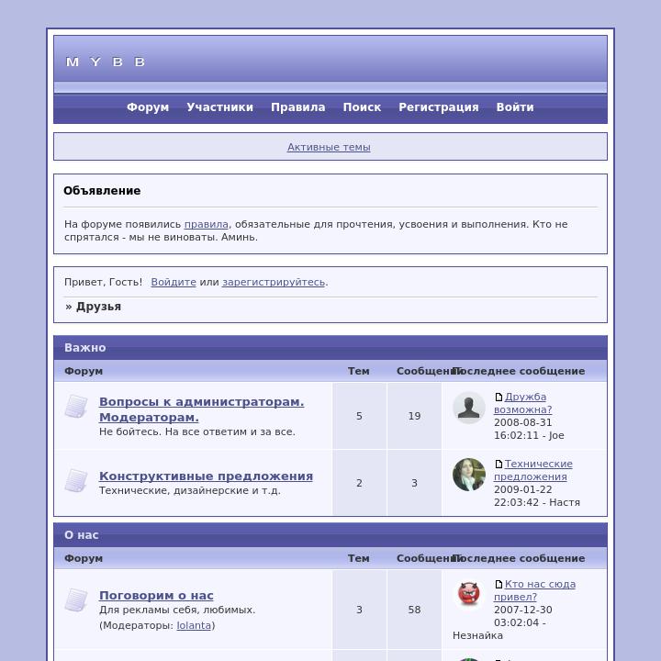Click the description Технические, дизайнерские и т.д.
The height and width of the screenshot is (661, 661).
(x=190, y=490)
